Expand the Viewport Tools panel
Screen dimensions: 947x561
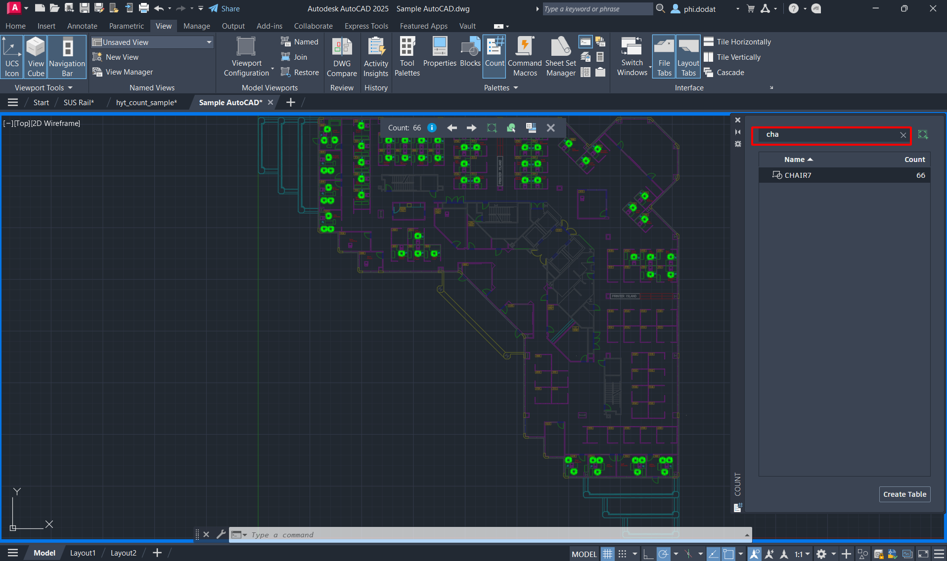pyautogui.click(x=44, y=88)
